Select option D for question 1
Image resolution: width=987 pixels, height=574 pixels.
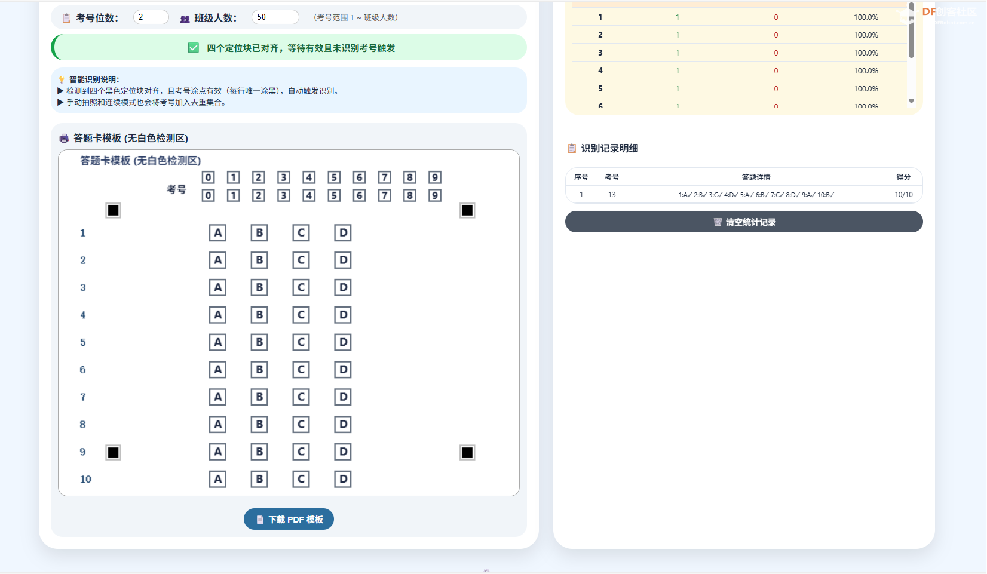tap(343, 233)
